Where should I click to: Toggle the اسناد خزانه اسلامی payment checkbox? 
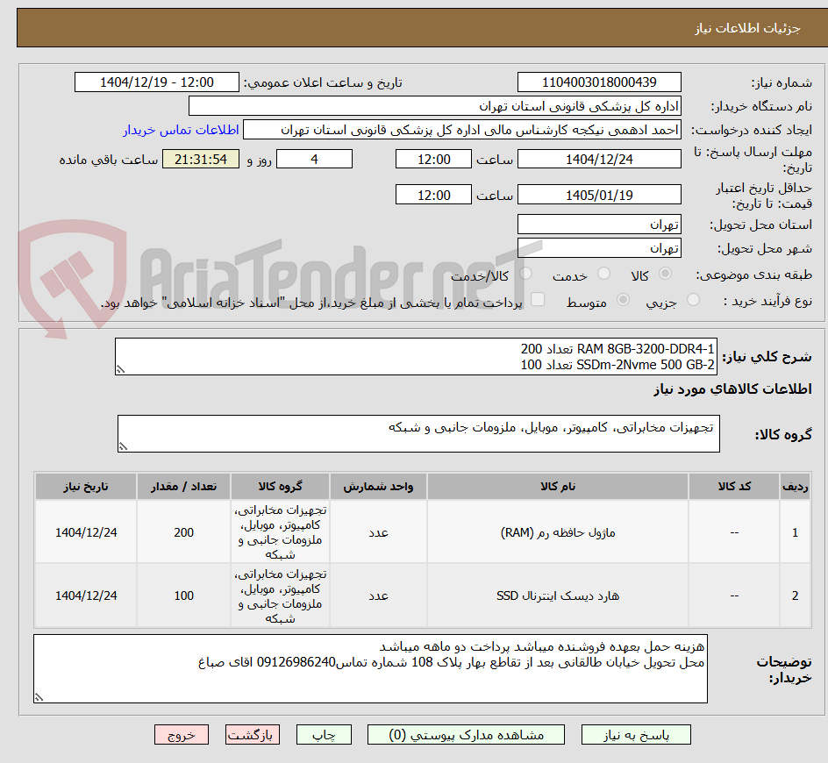point(538,299)
